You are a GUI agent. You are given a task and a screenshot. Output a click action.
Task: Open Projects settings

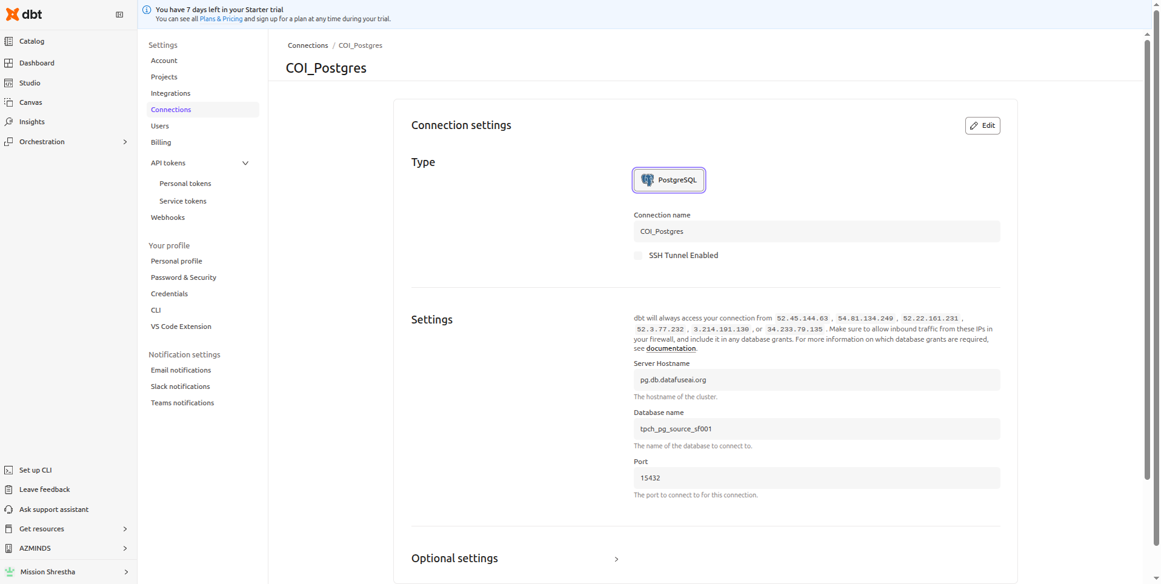(164, 77)
